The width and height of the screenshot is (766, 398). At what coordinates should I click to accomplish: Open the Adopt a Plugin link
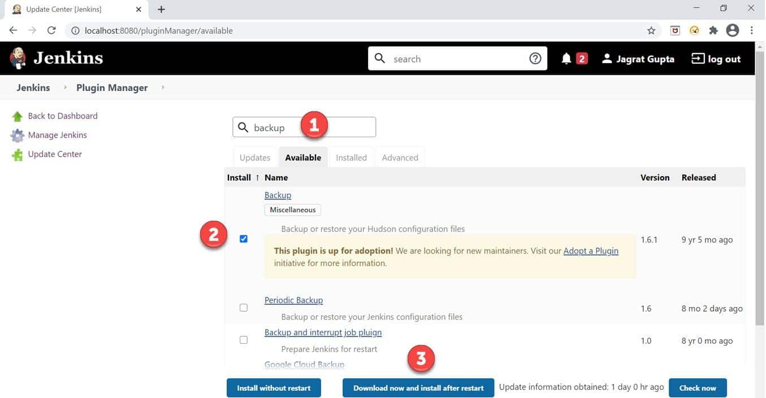(590, 251)
